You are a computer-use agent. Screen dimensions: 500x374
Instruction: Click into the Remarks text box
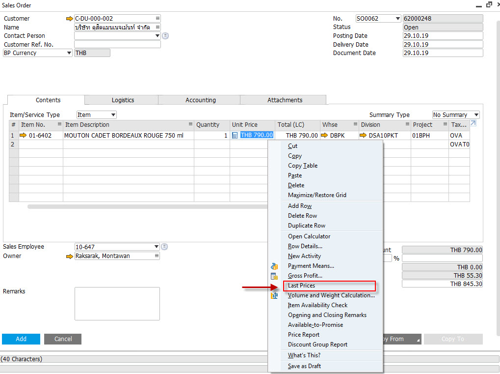point(117,304)
